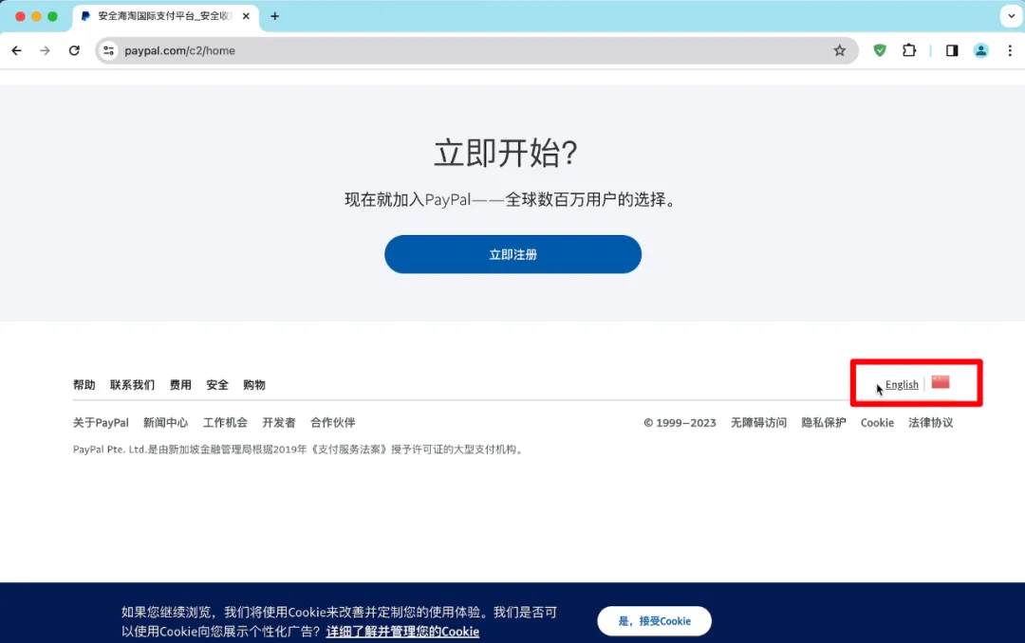Close the PayPal tab
The height and width of the screenshot is (643, 1025).
click(246, 16)
